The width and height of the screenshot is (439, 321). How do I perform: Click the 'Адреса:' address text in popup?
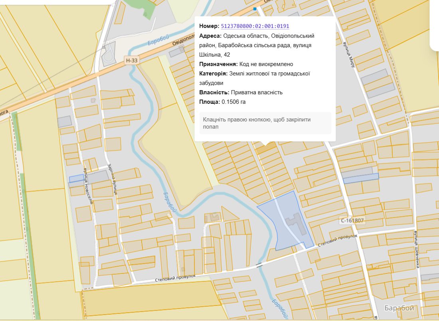(x=257, y=45)
